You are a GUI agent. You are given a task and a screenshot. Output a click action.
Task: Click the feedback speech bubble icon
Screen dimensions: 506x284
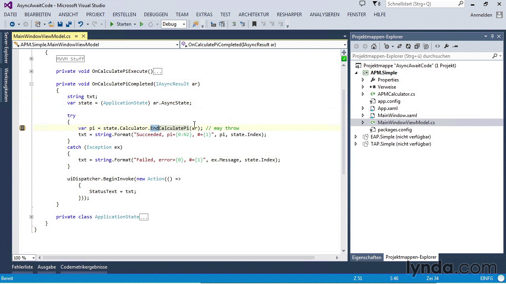(362, 4)
